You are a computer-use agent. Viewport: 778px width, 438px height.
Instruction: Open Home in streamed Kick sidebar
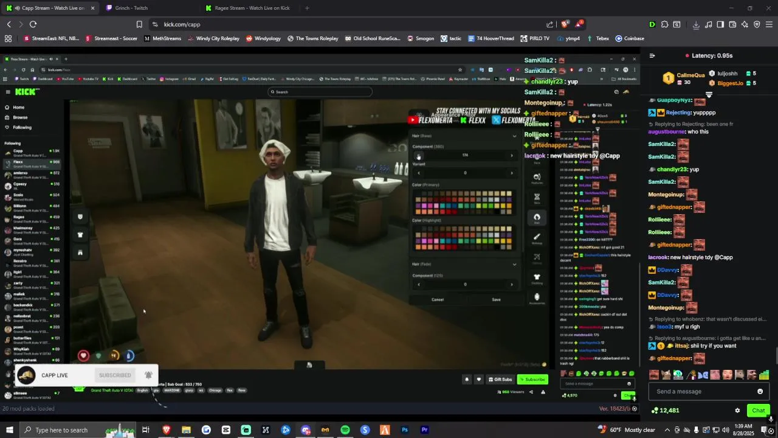pos(18,107)
